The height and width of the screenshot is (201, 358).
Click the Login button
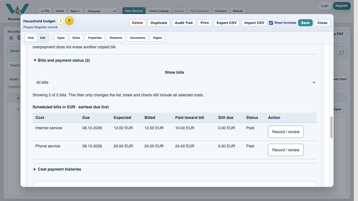[x=325, y=6]
